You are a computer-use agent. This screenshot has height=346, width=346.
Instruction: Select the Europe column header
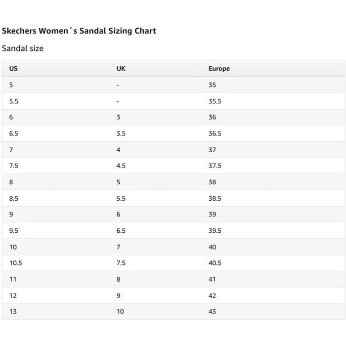coord(219,69)
